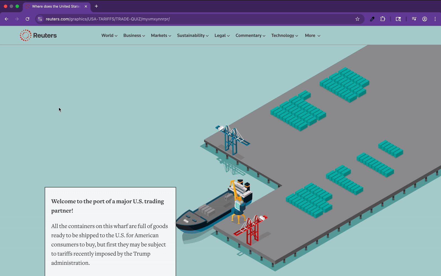Open Chrome's three-dot options menu

[x=435, y=19]
